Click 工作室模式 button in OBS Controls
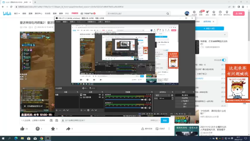This screenshot has height=141, width=250. click(185, 101)
